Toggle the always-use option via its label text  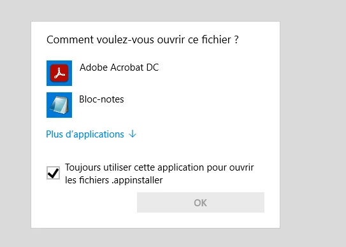(159, 174)
